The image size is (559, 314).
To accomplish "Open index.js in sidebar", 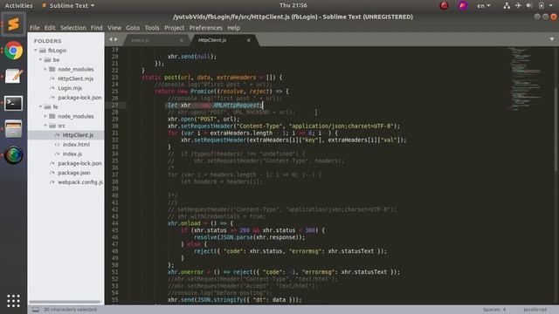I will [72, 154].
